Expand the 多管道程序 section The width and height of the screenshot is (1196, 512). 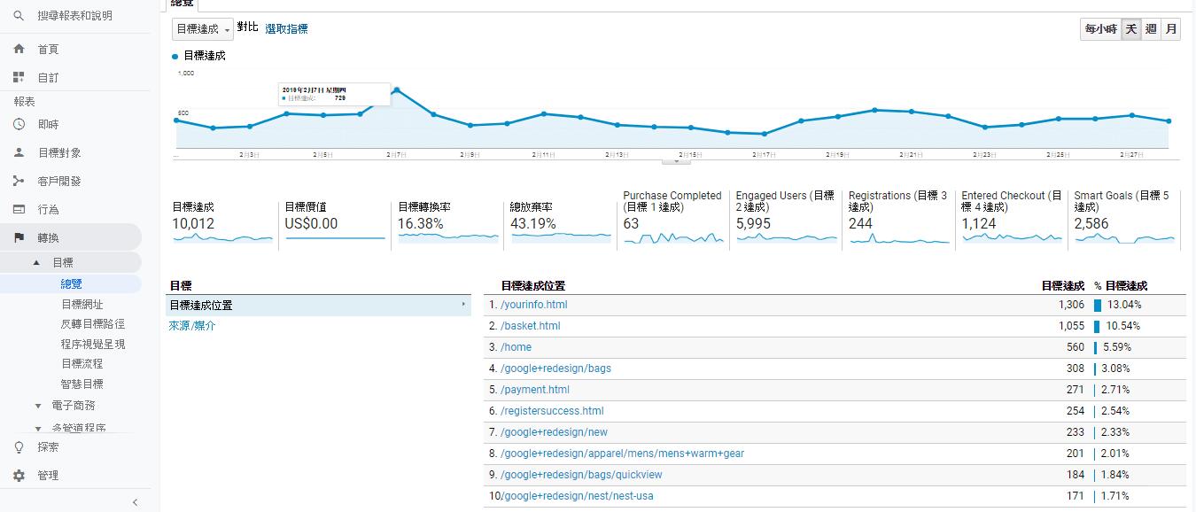pyautogui.click(x=37, y=428)
